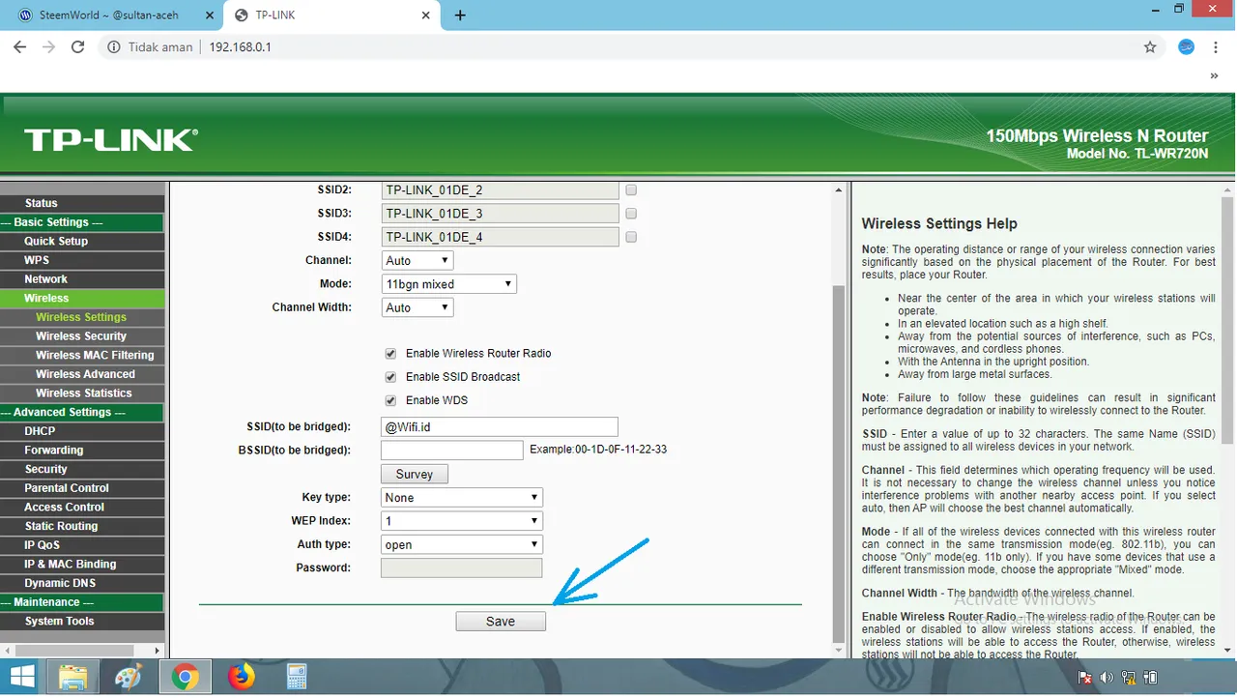
Task: Uncheck Enable Wireless Router Radio
Action: [390, 354]
